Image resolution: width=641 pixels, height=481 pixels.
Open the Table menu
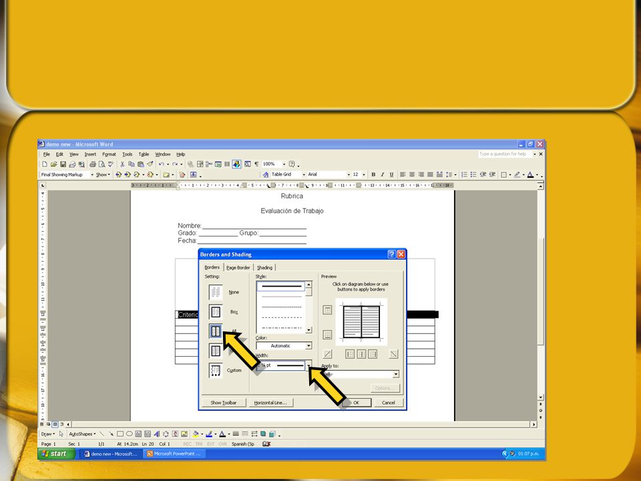point(144,154)
